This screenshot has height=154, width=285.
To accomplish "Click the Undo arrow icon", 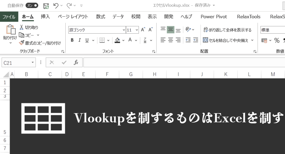I will click(56, 6).
